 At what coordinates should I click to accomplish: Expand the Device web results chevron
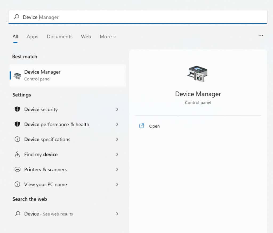point(117,214)
